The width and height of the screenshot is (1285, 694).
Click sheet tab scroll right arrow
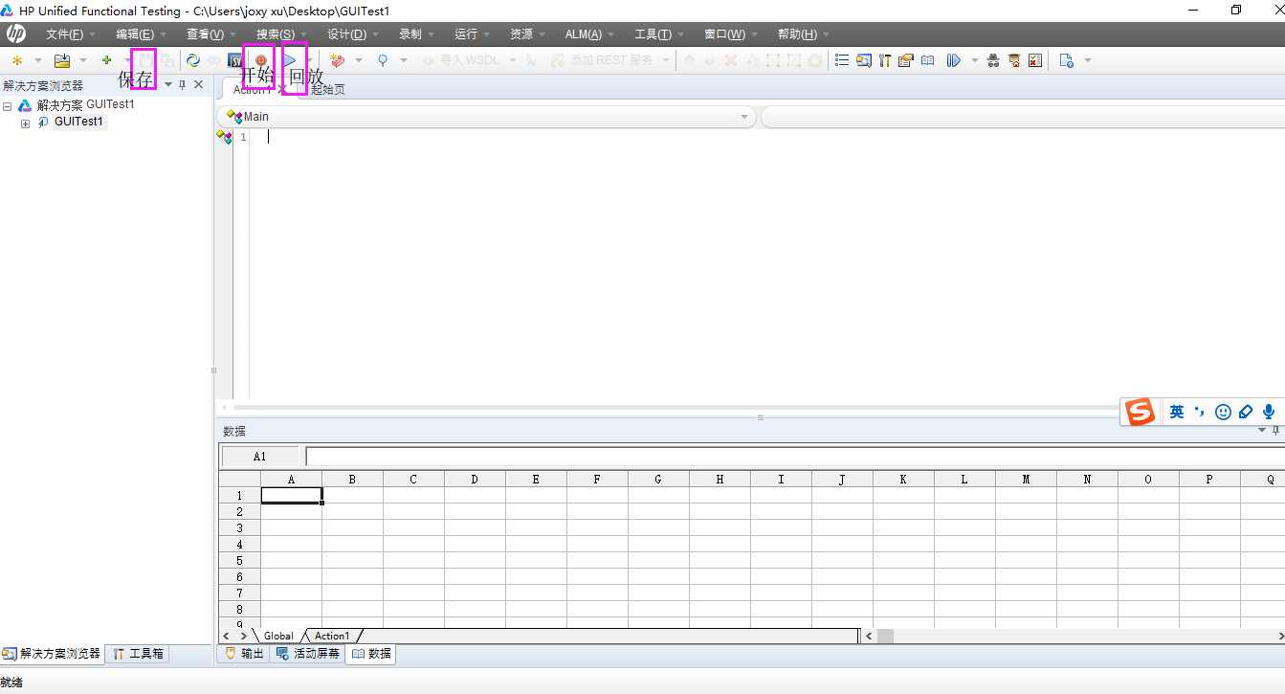click(x=243, y=636)
